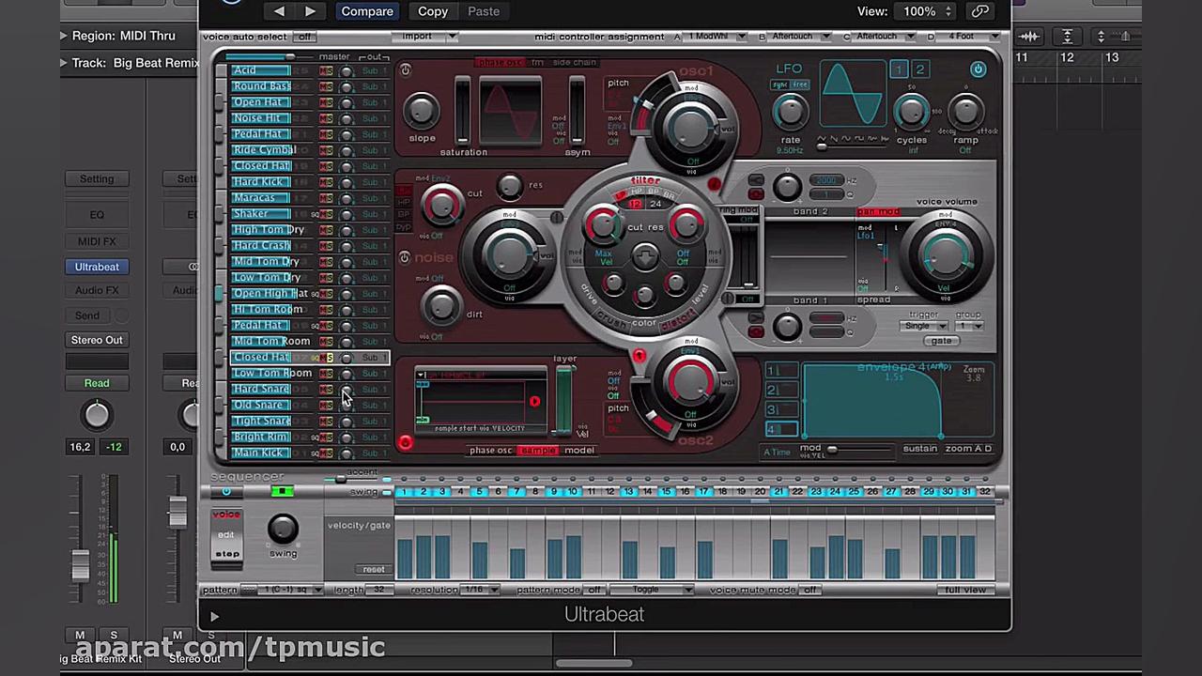
Task: Open the trigger Single dropdown
Action: pos(925,326)
